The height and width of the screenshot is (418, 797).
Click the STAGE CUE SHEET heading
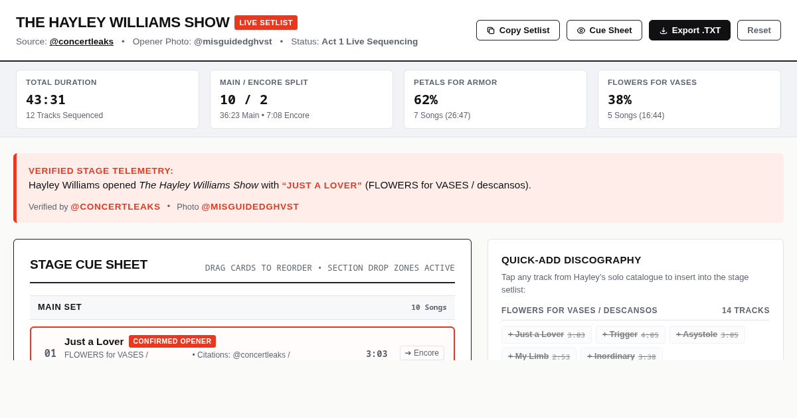coord(88,265)
